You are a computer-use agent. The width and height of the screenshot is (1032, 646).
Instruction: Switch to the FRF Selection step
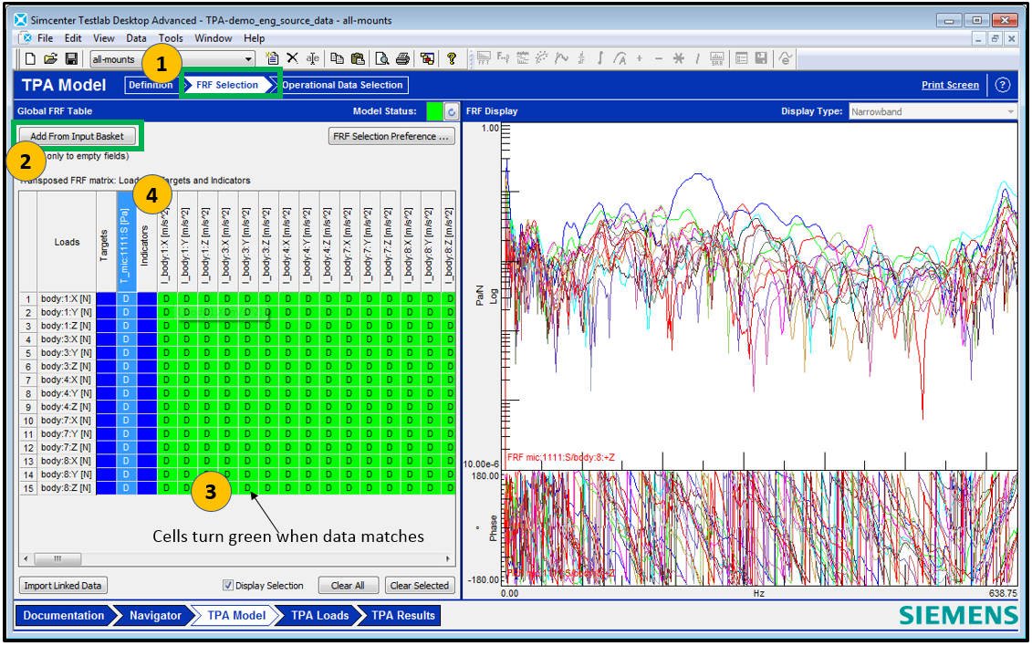point(227,85)
